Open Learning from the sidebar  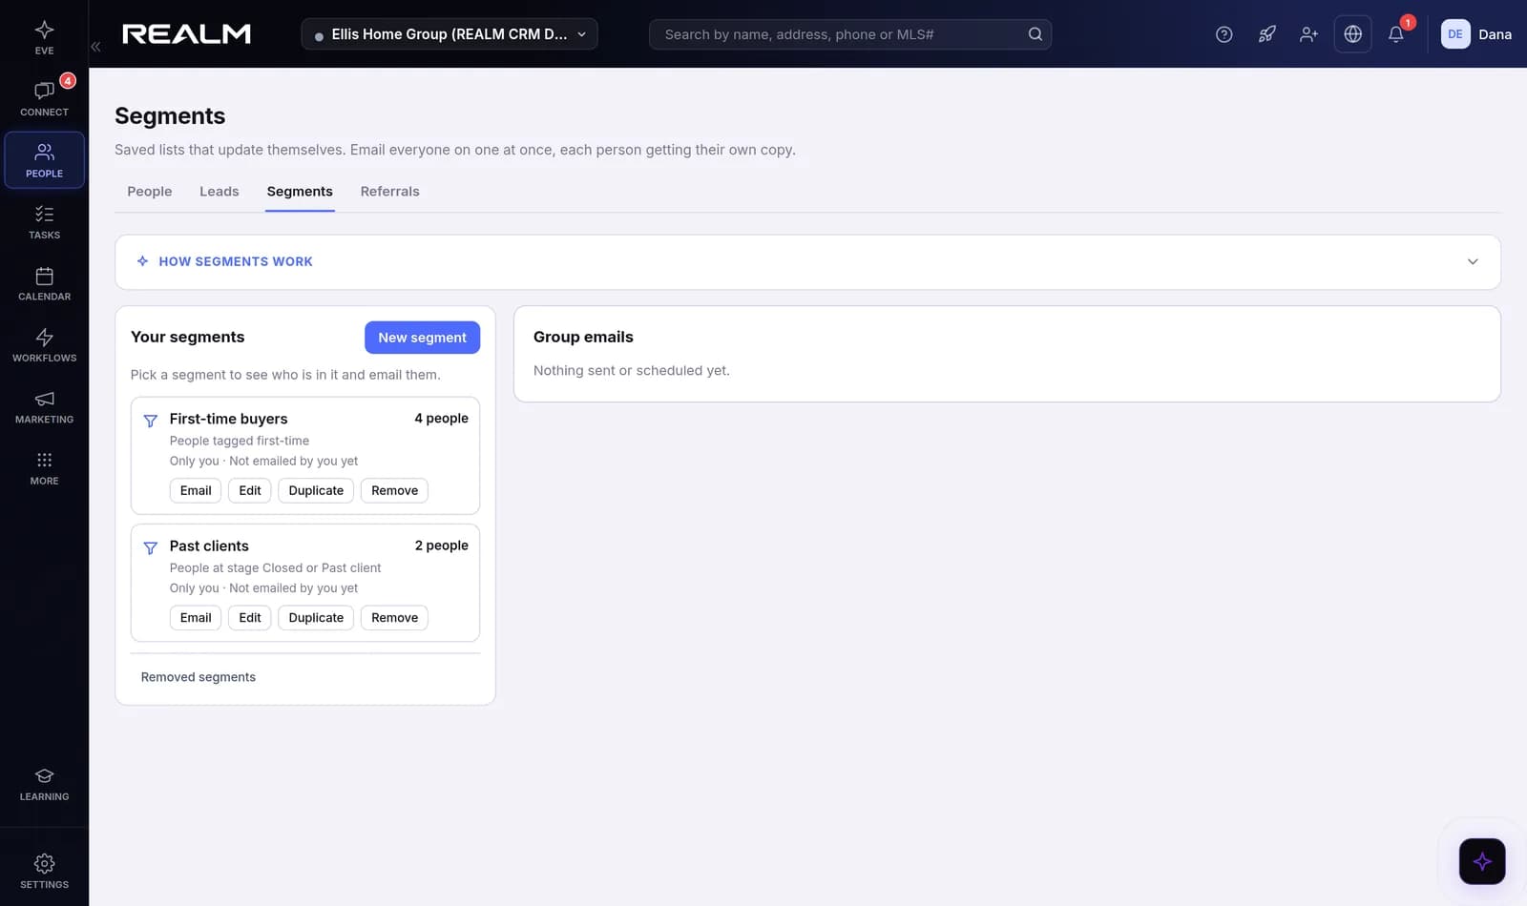point(44,784)
